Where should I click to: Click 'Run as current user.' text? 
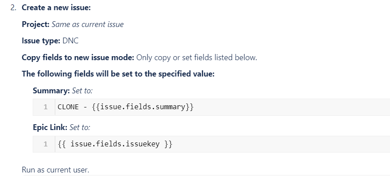point(55,170)
